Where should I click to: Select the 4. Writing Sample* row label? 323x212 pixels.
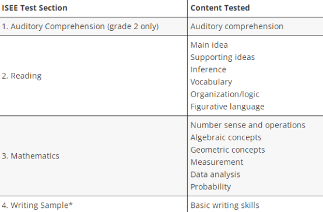37,206
